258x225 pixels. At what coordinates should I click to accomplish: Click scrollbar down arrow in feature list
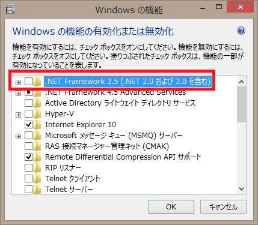point(242,188)
